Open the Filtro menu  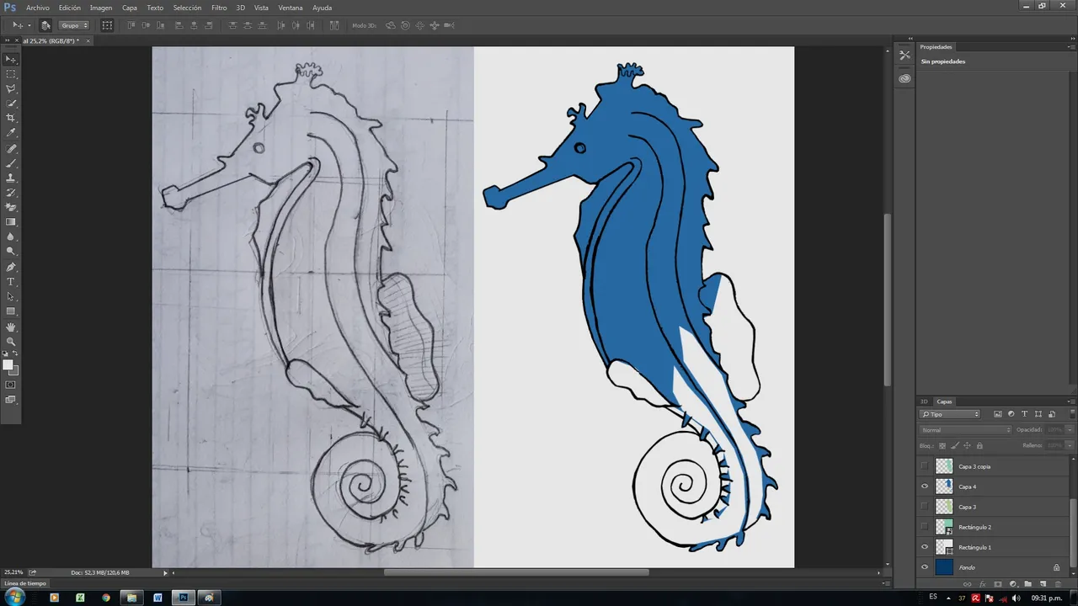219,8
